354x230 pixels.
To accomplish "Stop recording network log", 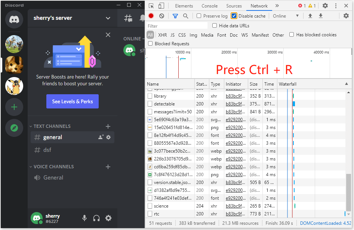I will pos(151,16).
